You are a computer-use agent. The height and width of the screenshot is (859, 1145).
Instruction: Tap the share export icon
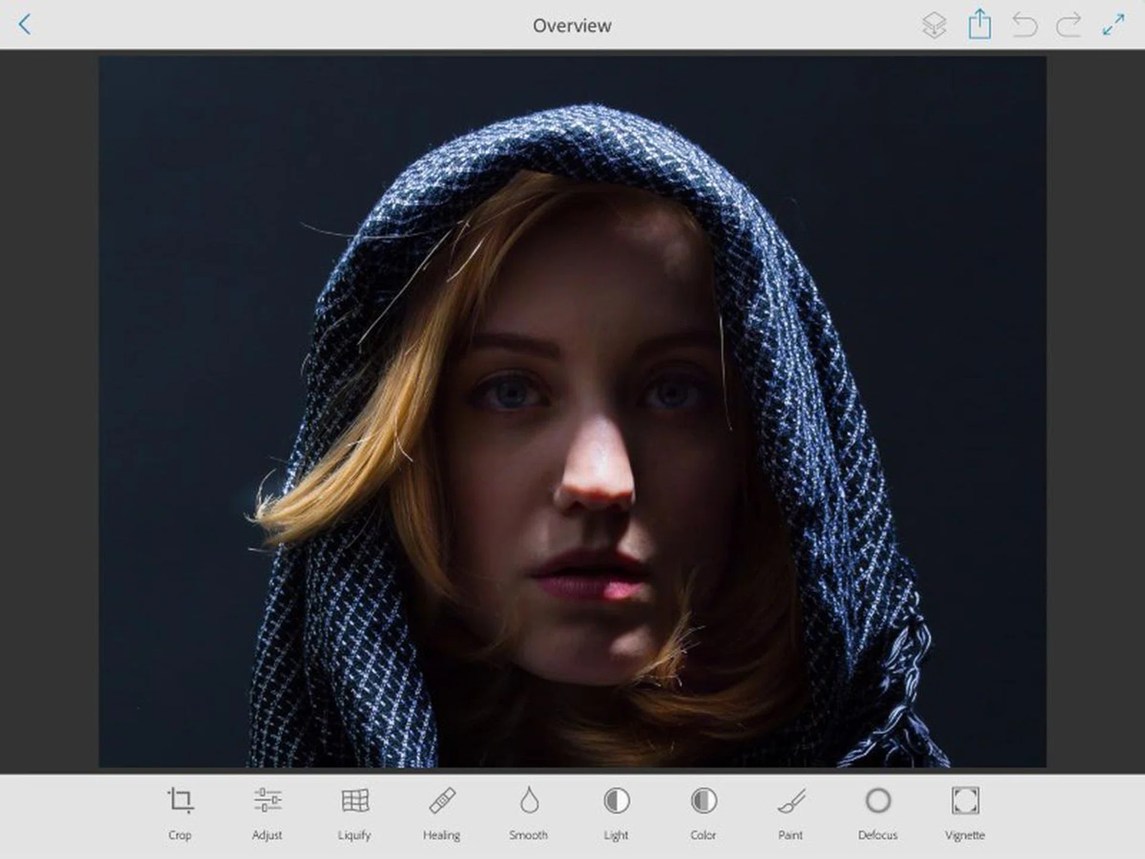(x=979, y=25)
